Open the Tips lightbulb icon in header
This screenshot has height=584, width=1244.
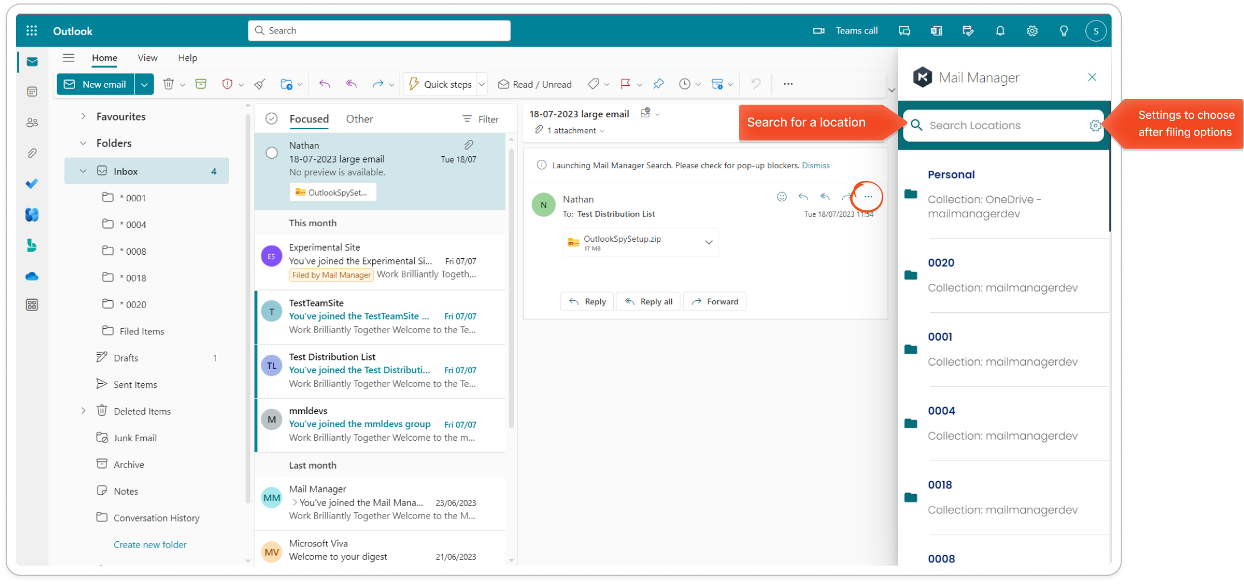click(x=1064, y=31)
